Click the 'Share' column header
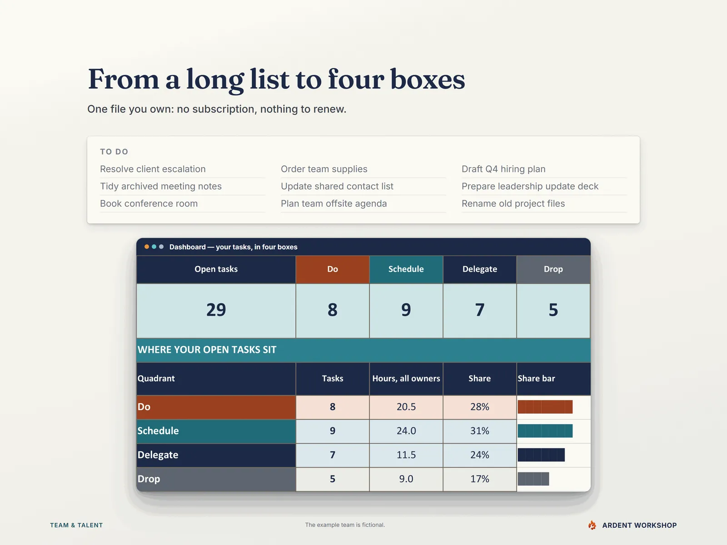Screen dimensions: 727x545 point(480,379)
